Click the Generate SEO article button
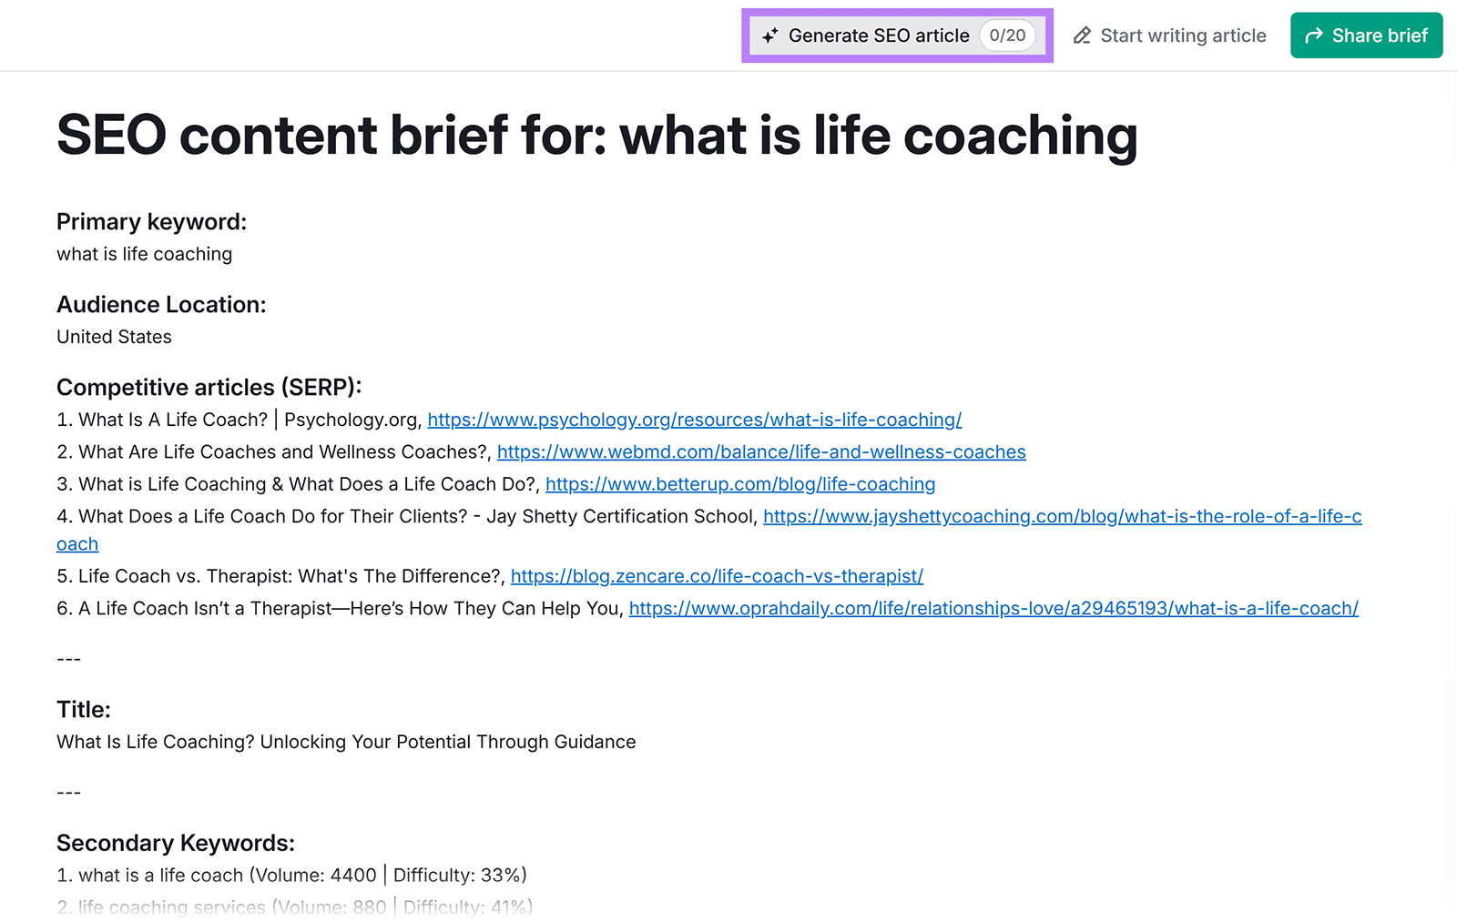Viewport: 1457px width, 922px height. (879, 35)
